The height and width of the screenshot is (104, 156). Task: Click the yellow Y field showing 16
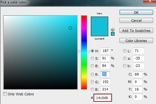pos(138,89)
